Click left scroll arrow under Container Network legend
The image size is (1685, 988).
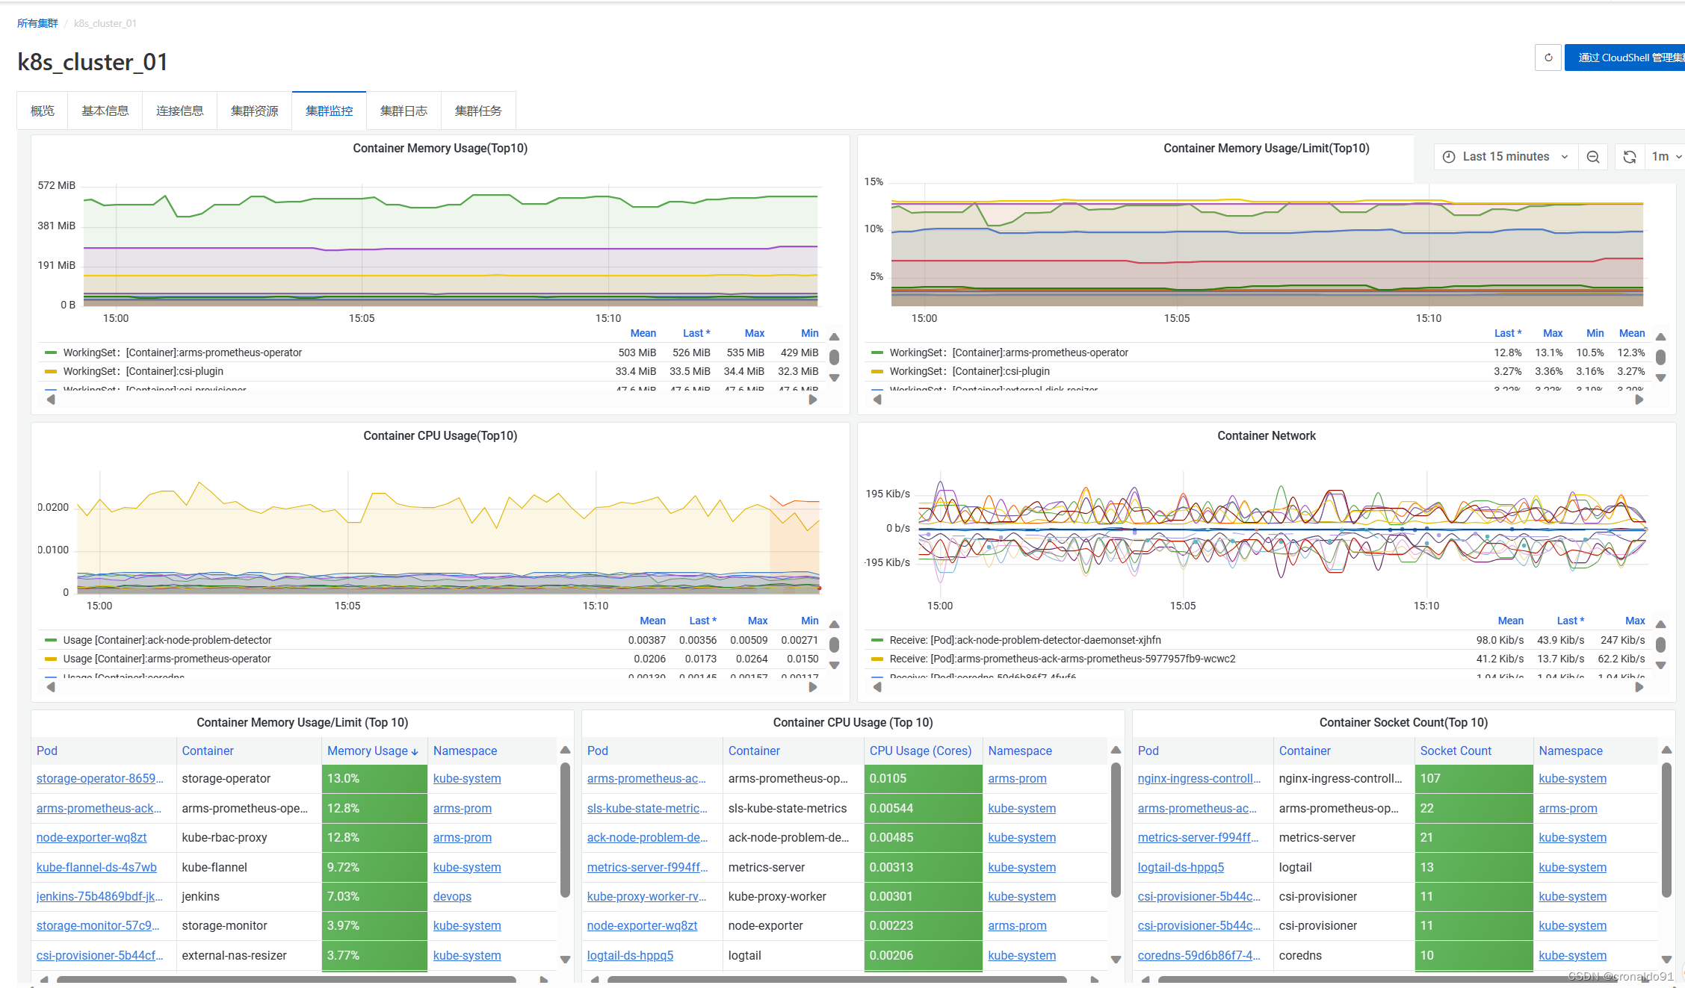click(877, 687)
